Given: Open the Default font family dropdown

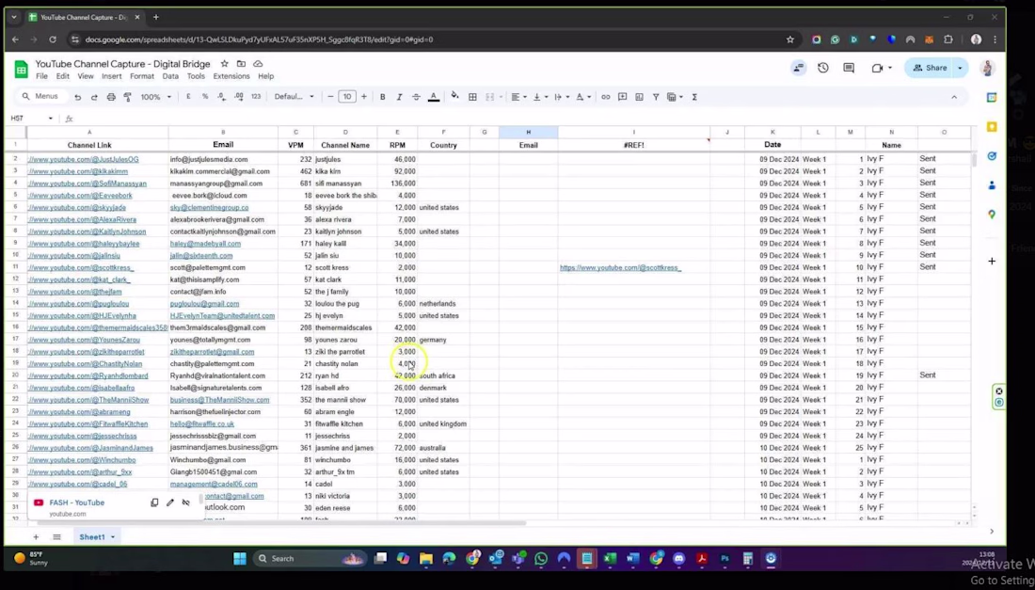Looking at the screenshot, I should click(x=294, y=96).
